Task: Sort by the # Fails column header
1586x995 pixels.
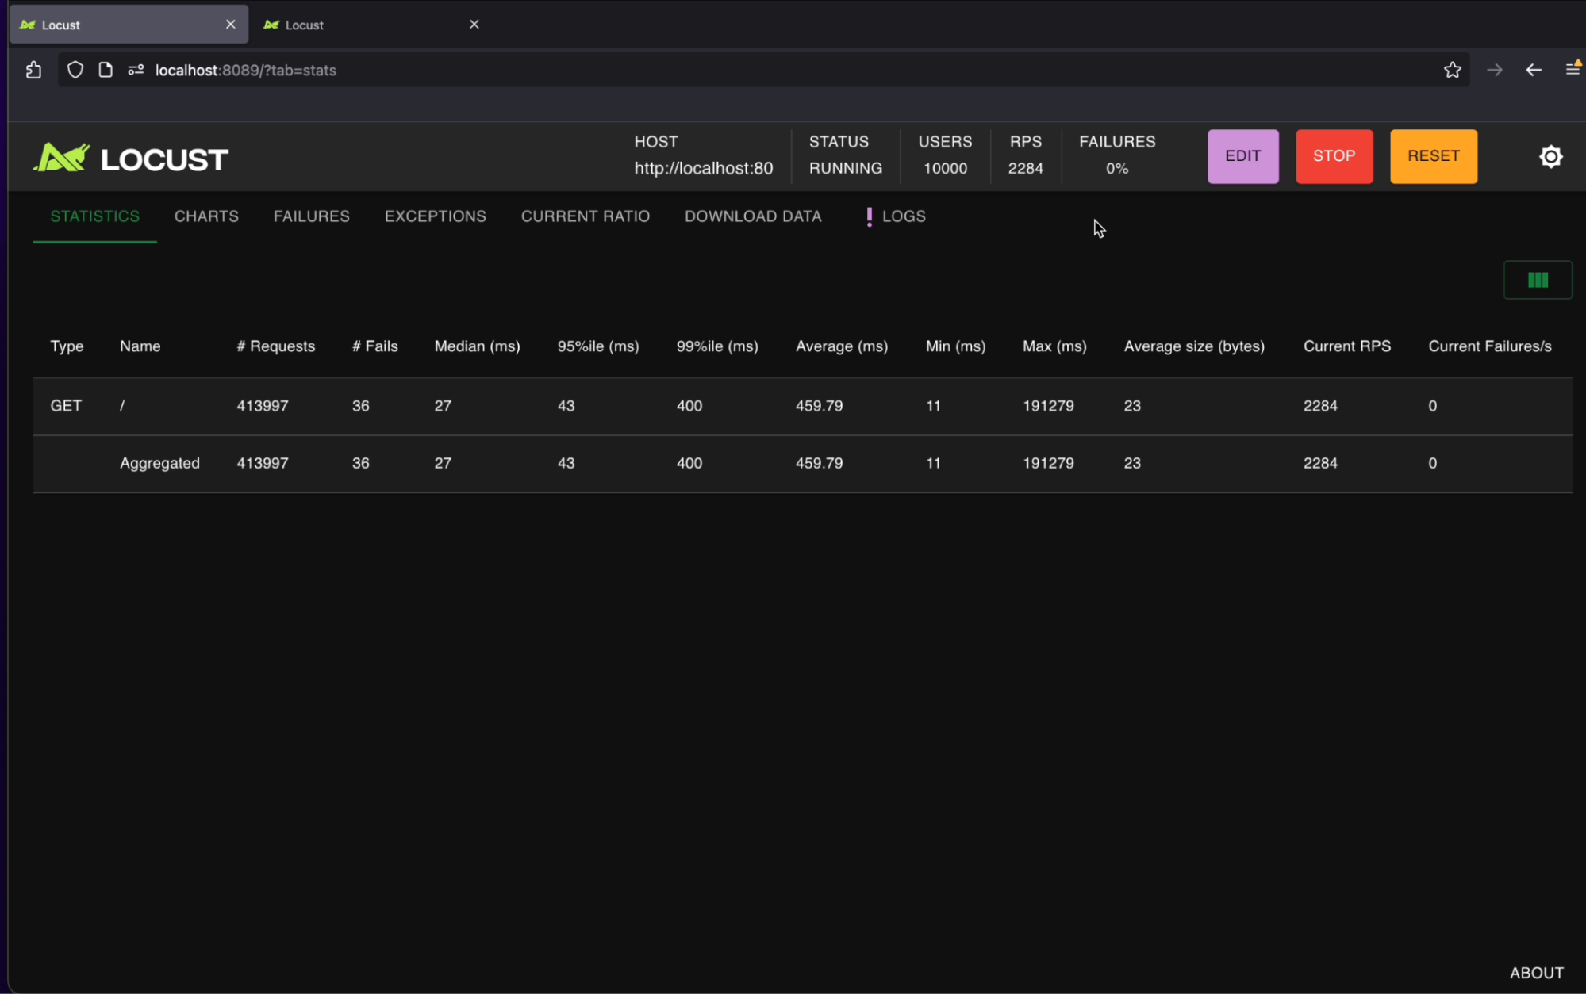Action: 375,346
